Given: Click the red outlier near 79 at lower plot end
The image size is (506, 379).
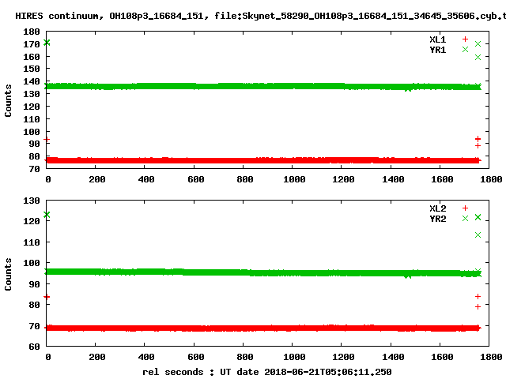Looking at the screenshot, I should click(478, 307).
